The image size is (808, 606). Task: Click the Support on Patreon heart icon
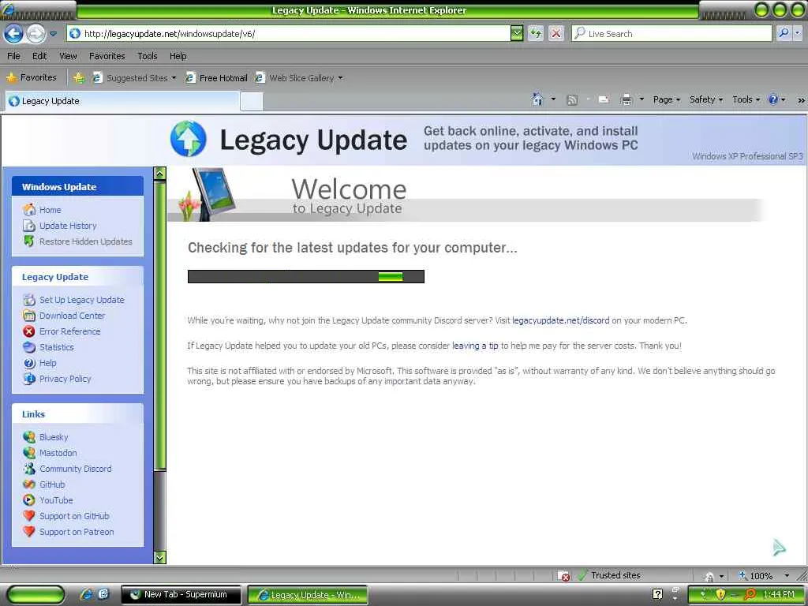click(x=29, y=532)
